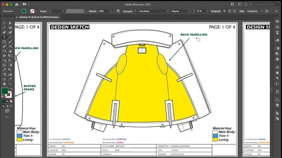282x158 pixels.
Task: Click the Opacity 100% input field
Action: [x=104, y=11]
